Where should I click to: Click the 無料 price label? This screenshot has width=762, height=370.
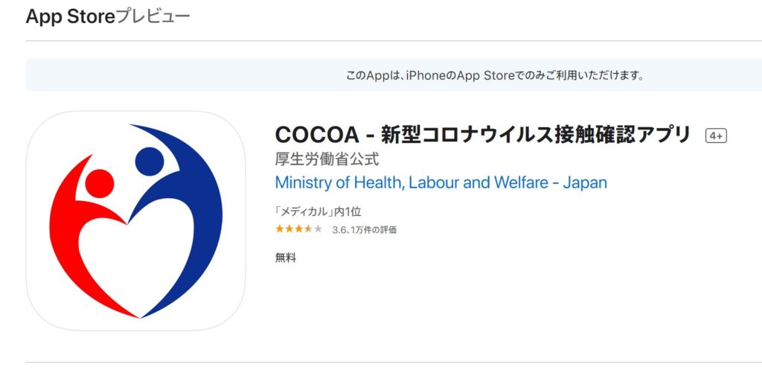pyautogui.click(x=285, y=258)
